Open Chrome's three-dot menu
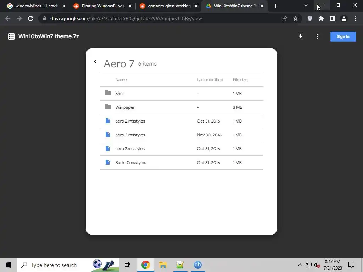 pyautogui.click(x=355, y=18)
